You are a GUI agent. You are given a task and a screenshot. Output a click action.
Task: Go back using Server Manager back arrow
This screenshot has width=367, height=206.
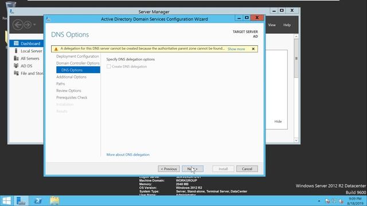pyautogui.click(x=18, y=25)
